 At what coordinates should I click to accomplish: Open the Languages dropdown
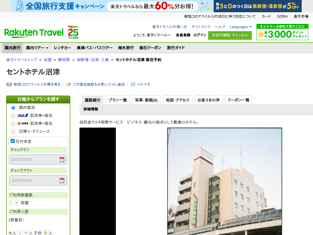241,27
